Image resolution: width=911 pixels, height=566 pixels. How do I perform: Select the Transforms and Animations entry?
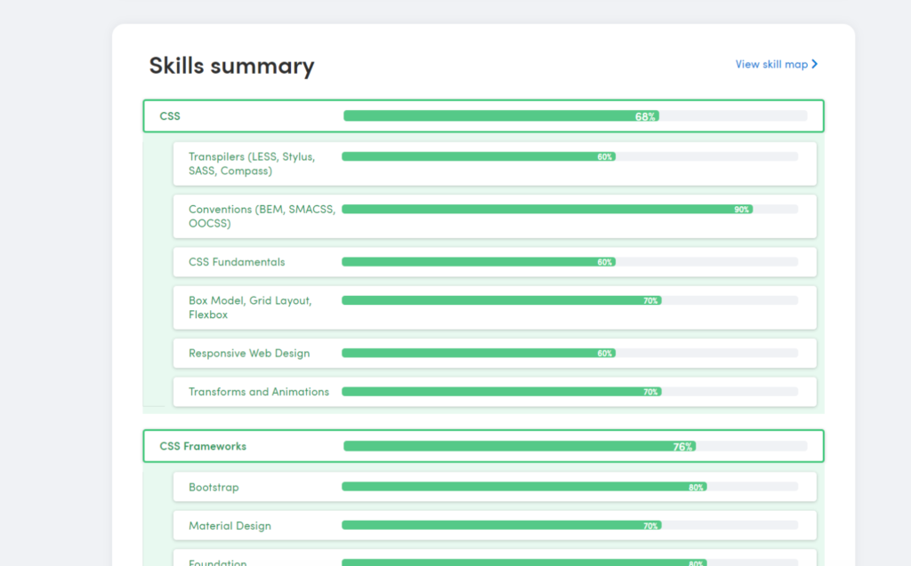(x=494, y=391)
